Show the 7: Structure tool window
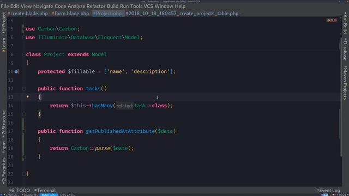 pyautogui.click(x=4, y=124)
